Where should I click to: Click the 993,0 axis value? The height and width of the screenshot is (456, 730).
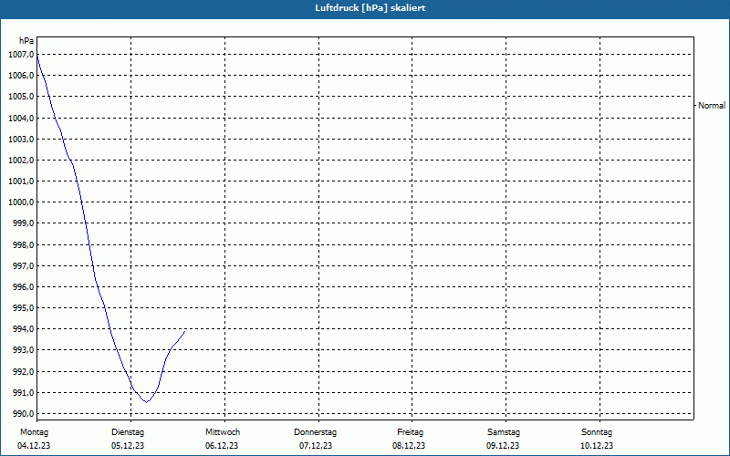pos(23,350)
